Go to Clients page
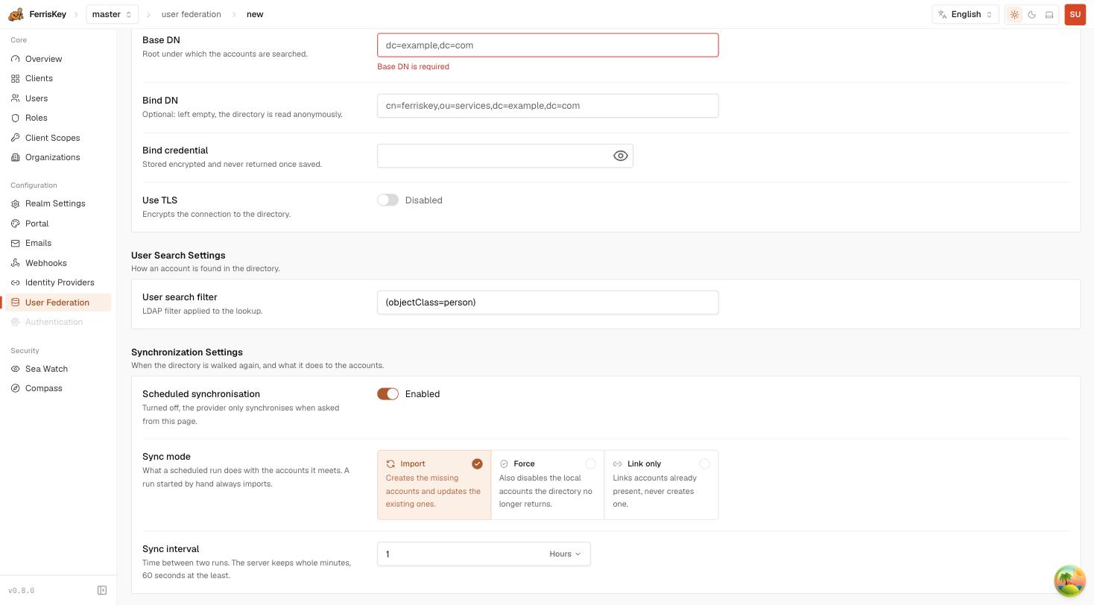 point(58,78)
